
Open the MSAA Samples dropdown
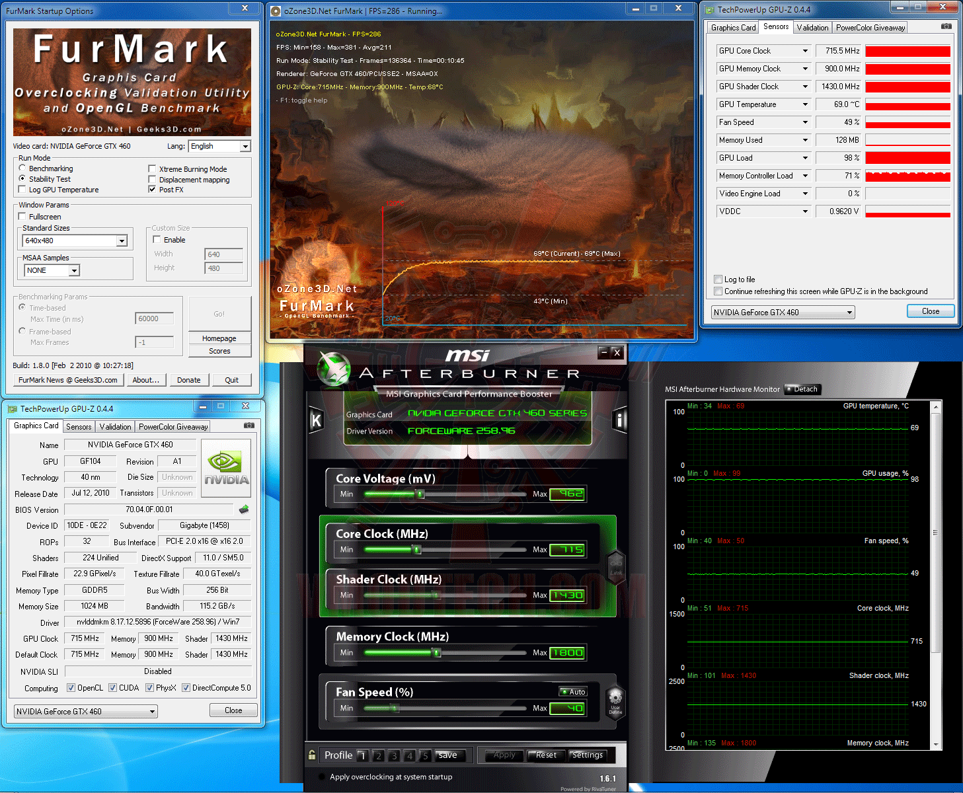pos(52,270)
